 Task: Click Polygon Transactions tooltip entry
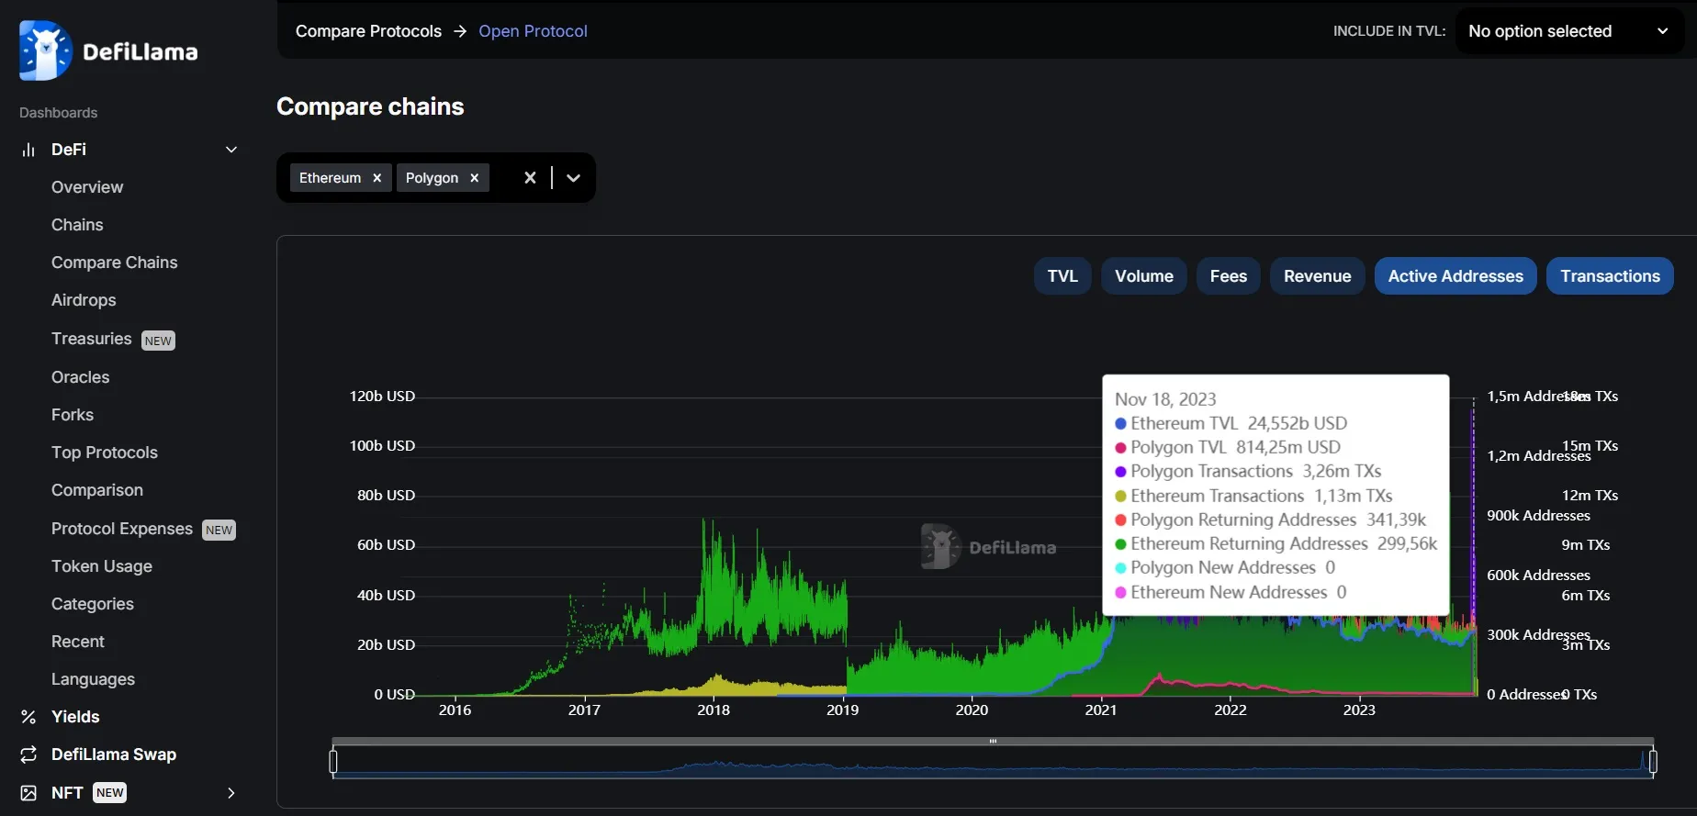click(x=1248, y=471)
